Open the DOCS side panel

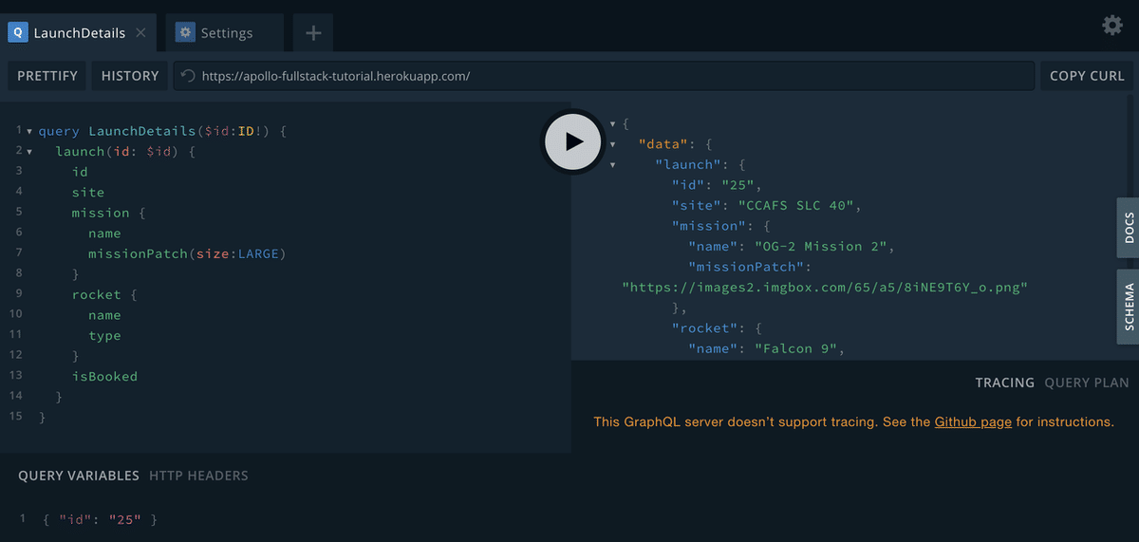click(x=1129, y=228)
